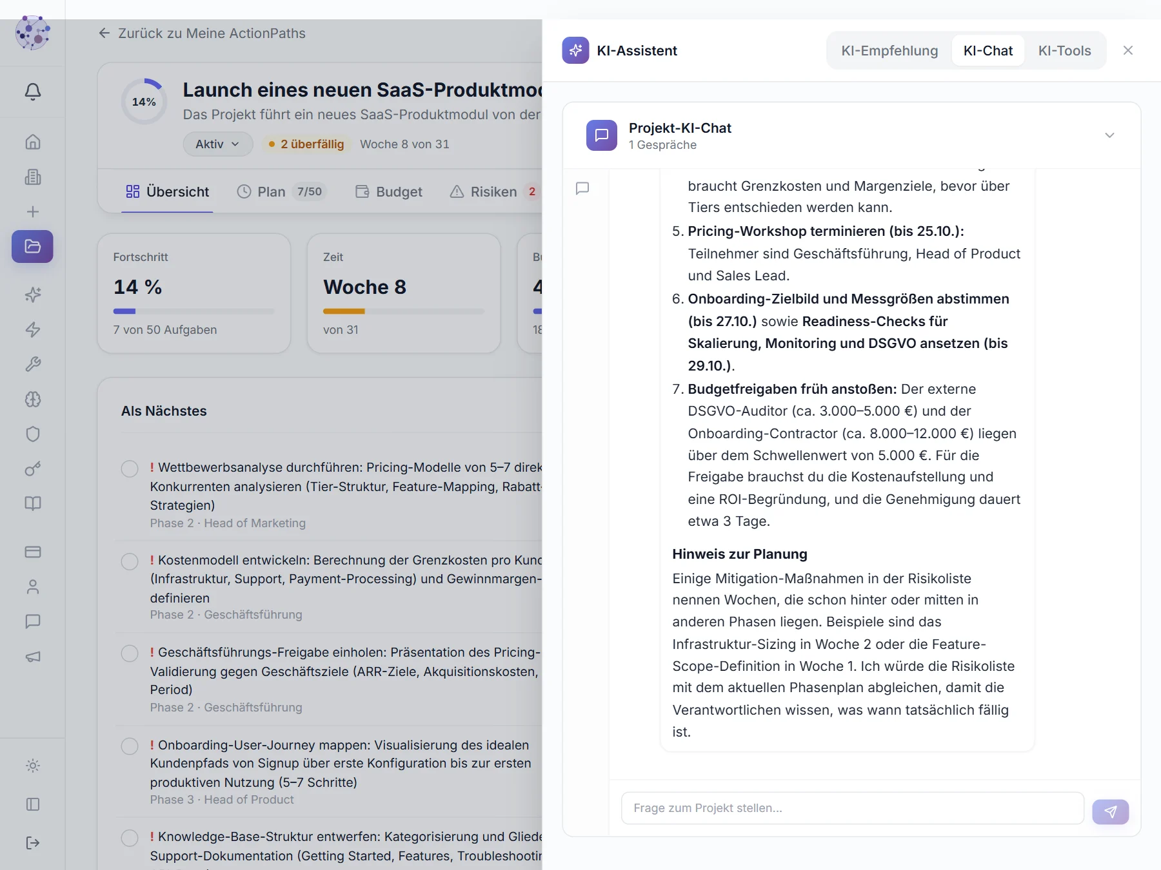The width and height of the screenshot is (1161, 870).
Task: Open the wrench tools icon in the sidebar
Action: 33,364
